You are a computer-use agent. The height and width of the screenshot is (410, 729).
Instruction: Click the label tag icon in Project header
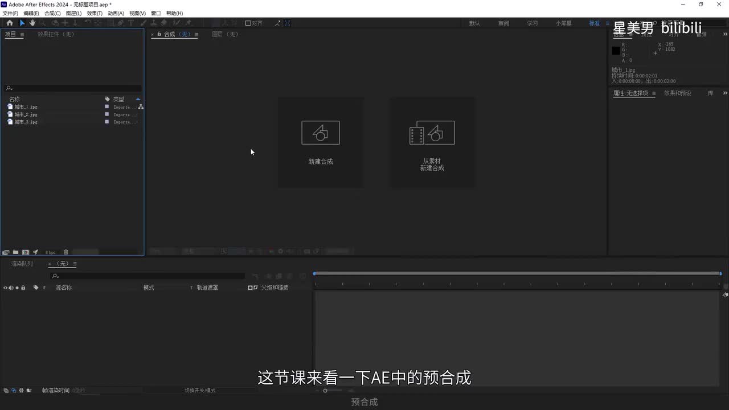pyautogui.click(x=107, y=99)
